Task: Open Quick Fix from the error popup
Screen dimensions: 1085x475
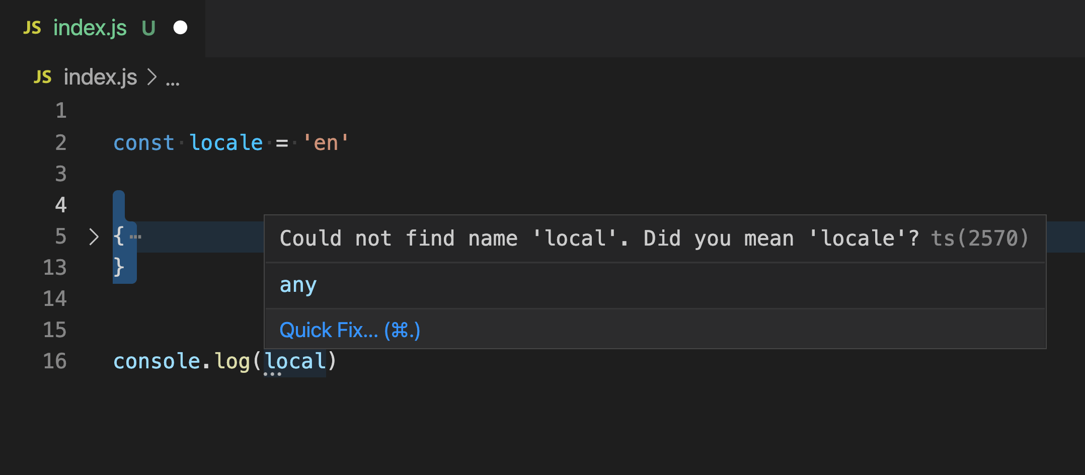Action: click(x=349, y=330)
